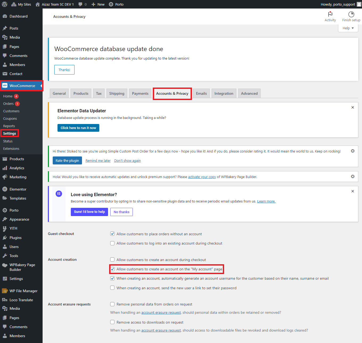Click the comments bubble icon in the admin bar
362x343 pixels.
(80, 4)
